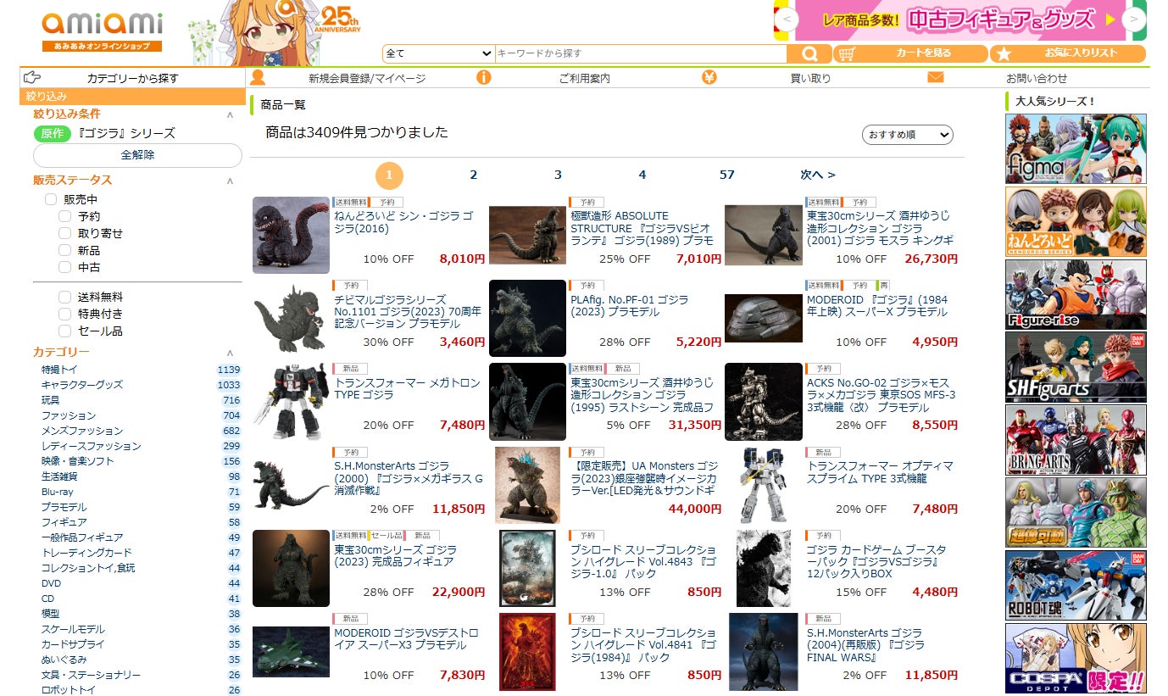Image resolution: width=1168 pixels, height=696 pixels.
Task: Click the 全解除 clear filters button
Action: 137,155
